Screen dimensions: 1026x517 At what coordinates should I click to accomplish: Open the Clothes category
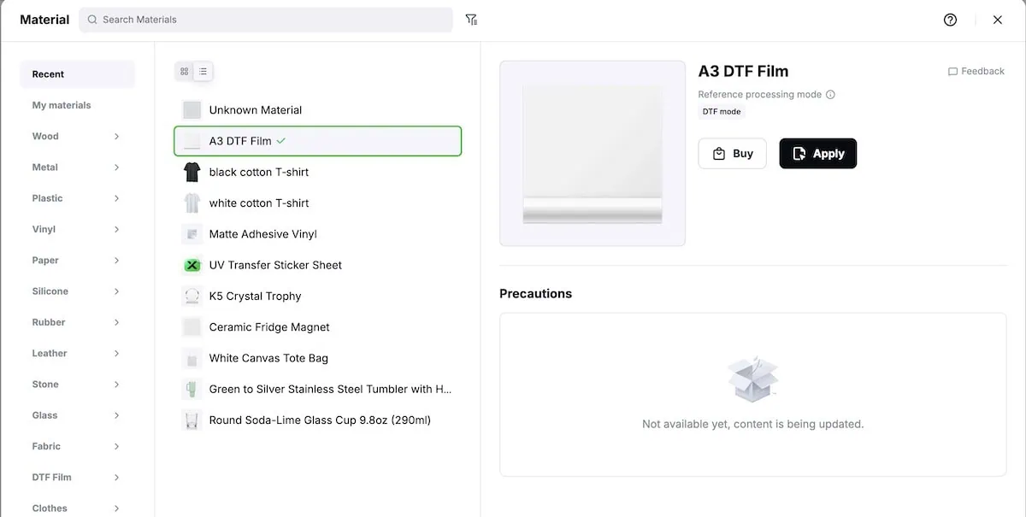coord(77,508)
